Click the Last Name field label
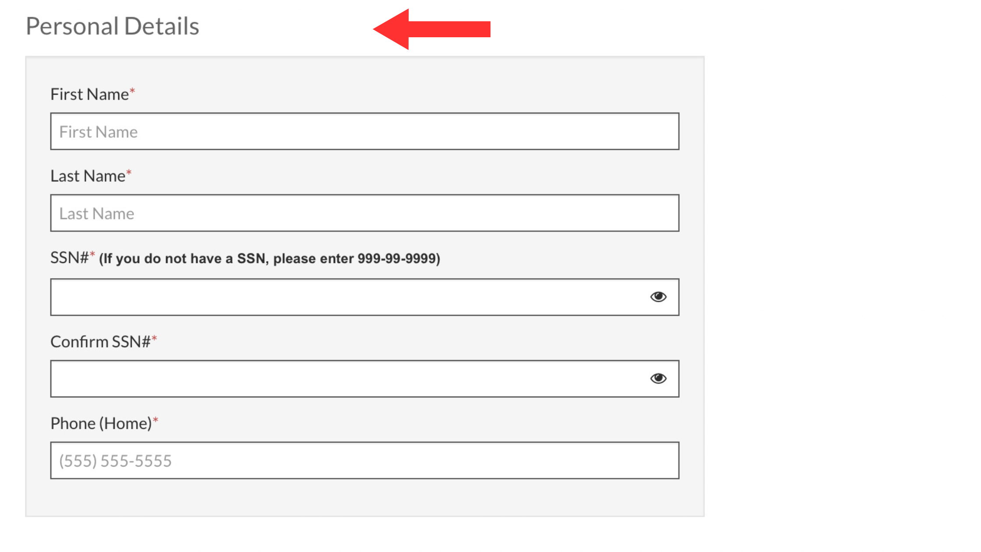Viewport: 981px width, 552px height. point(88,176)
